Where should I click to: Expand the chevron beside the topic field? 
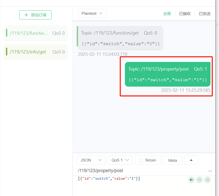[210, 171]
